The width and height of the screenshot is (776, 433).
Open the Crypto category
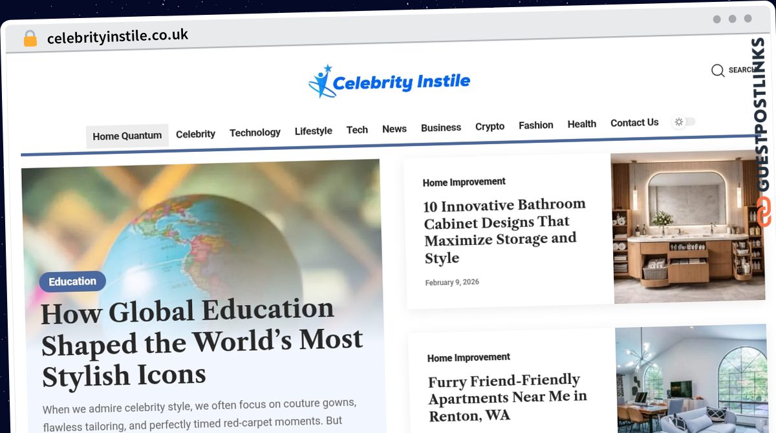pyautogui.click(x=490, y=126)
